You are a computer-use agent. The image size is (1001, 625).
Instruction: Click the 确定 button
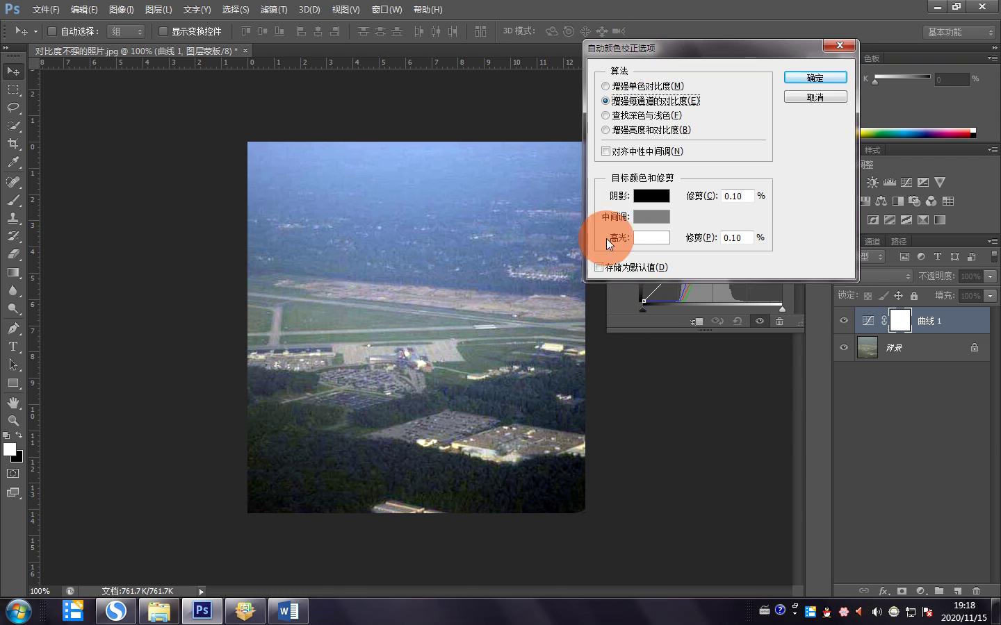pos(815,78)
